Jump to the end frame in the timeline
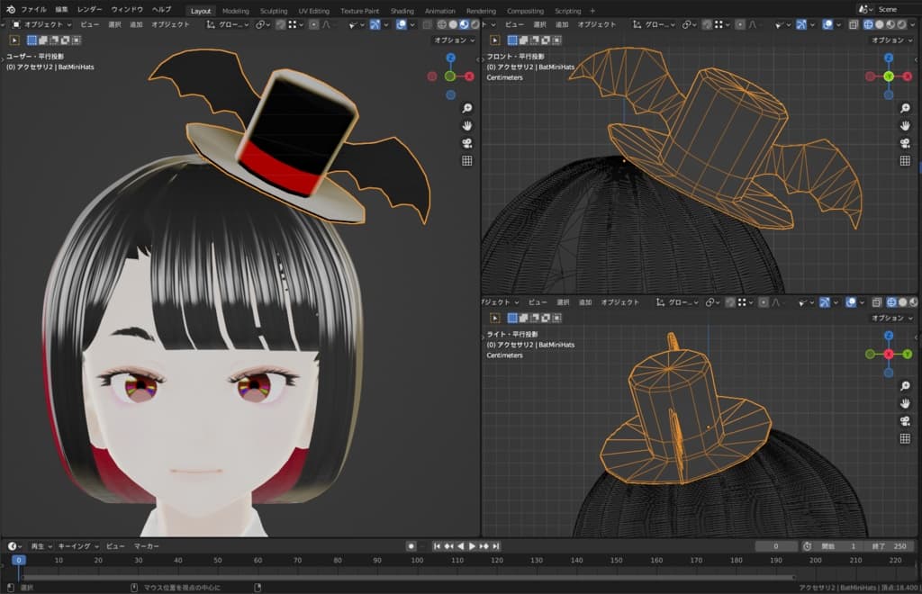This screenshot has height=594, width=922. pos(495,546)
